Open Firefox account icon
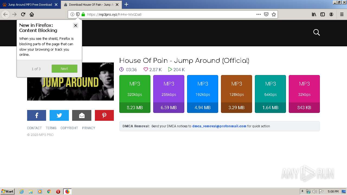The width and height of the screenshot is (347, 195). (331, 14)
